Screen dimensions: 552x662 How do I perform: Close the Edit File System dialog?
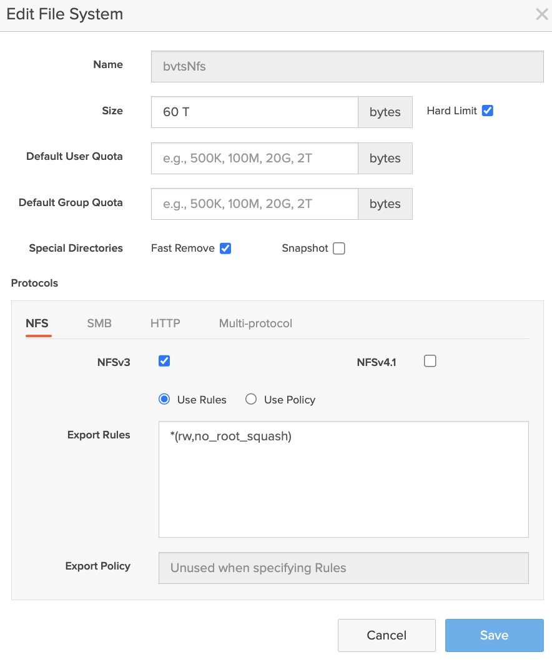[541, 14]
